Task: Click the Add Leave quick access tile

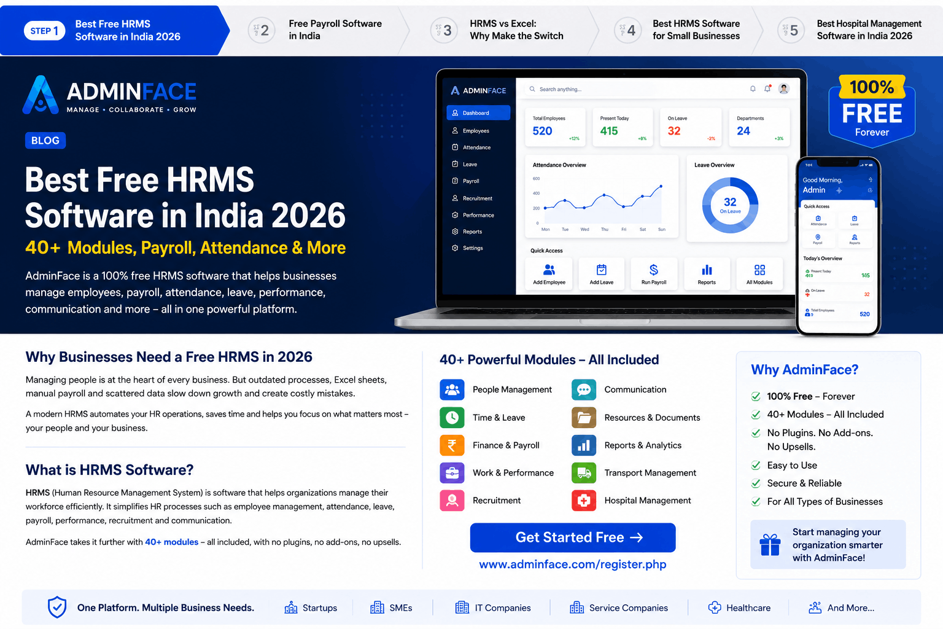Action: click(x=602, y=273)
